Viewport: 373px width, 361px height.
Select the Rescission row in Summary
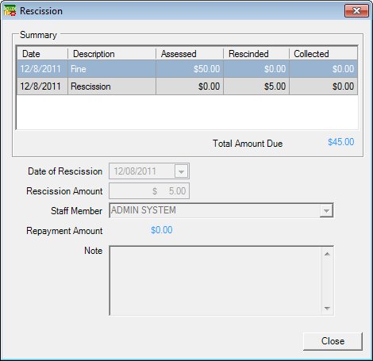[187, 86]
